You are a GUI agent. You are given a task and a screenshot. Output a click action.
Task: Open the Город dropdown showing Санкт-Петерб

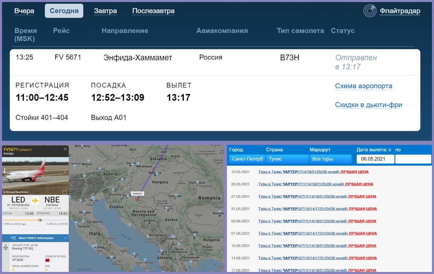coord(247,159)
